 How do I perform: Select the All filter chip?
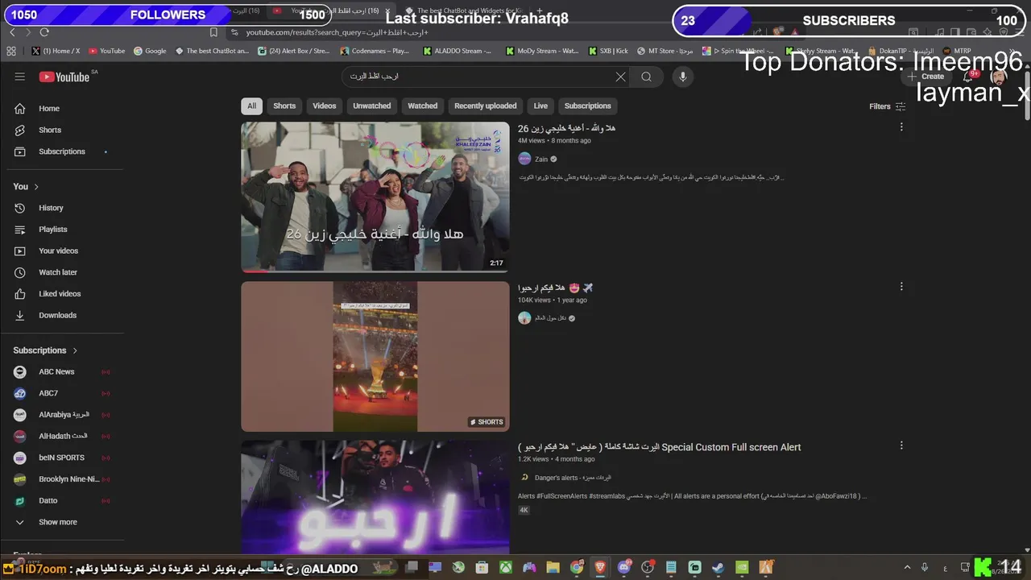(251, 106)
